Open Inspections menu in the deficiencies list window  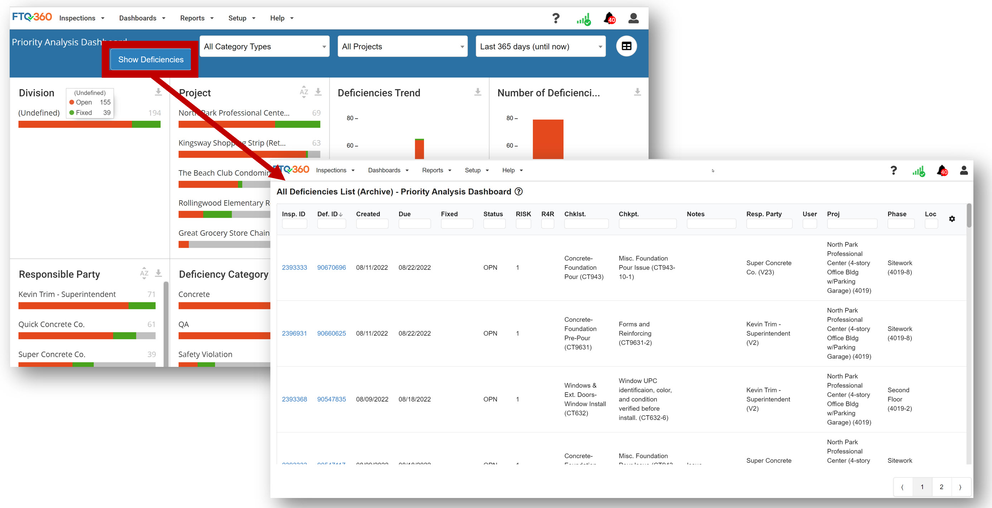pyautogui.click(x=335, y=170)
